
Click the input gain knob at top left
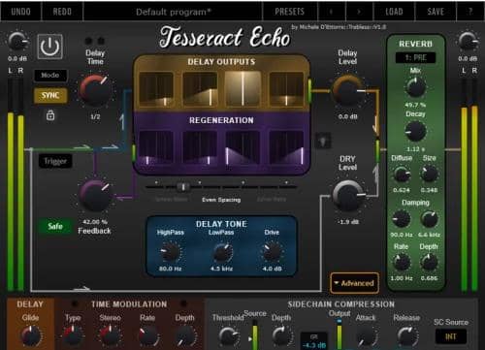16,42
